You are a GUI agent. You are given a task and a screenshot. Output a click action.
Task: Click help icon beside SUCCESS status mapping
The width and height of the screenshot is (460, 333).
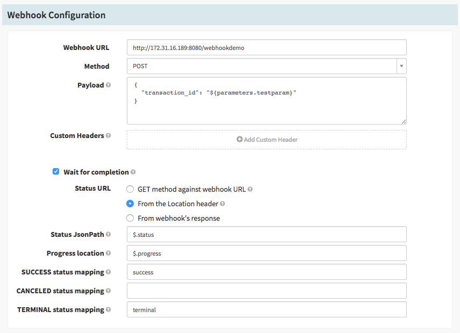click(109, 272)
